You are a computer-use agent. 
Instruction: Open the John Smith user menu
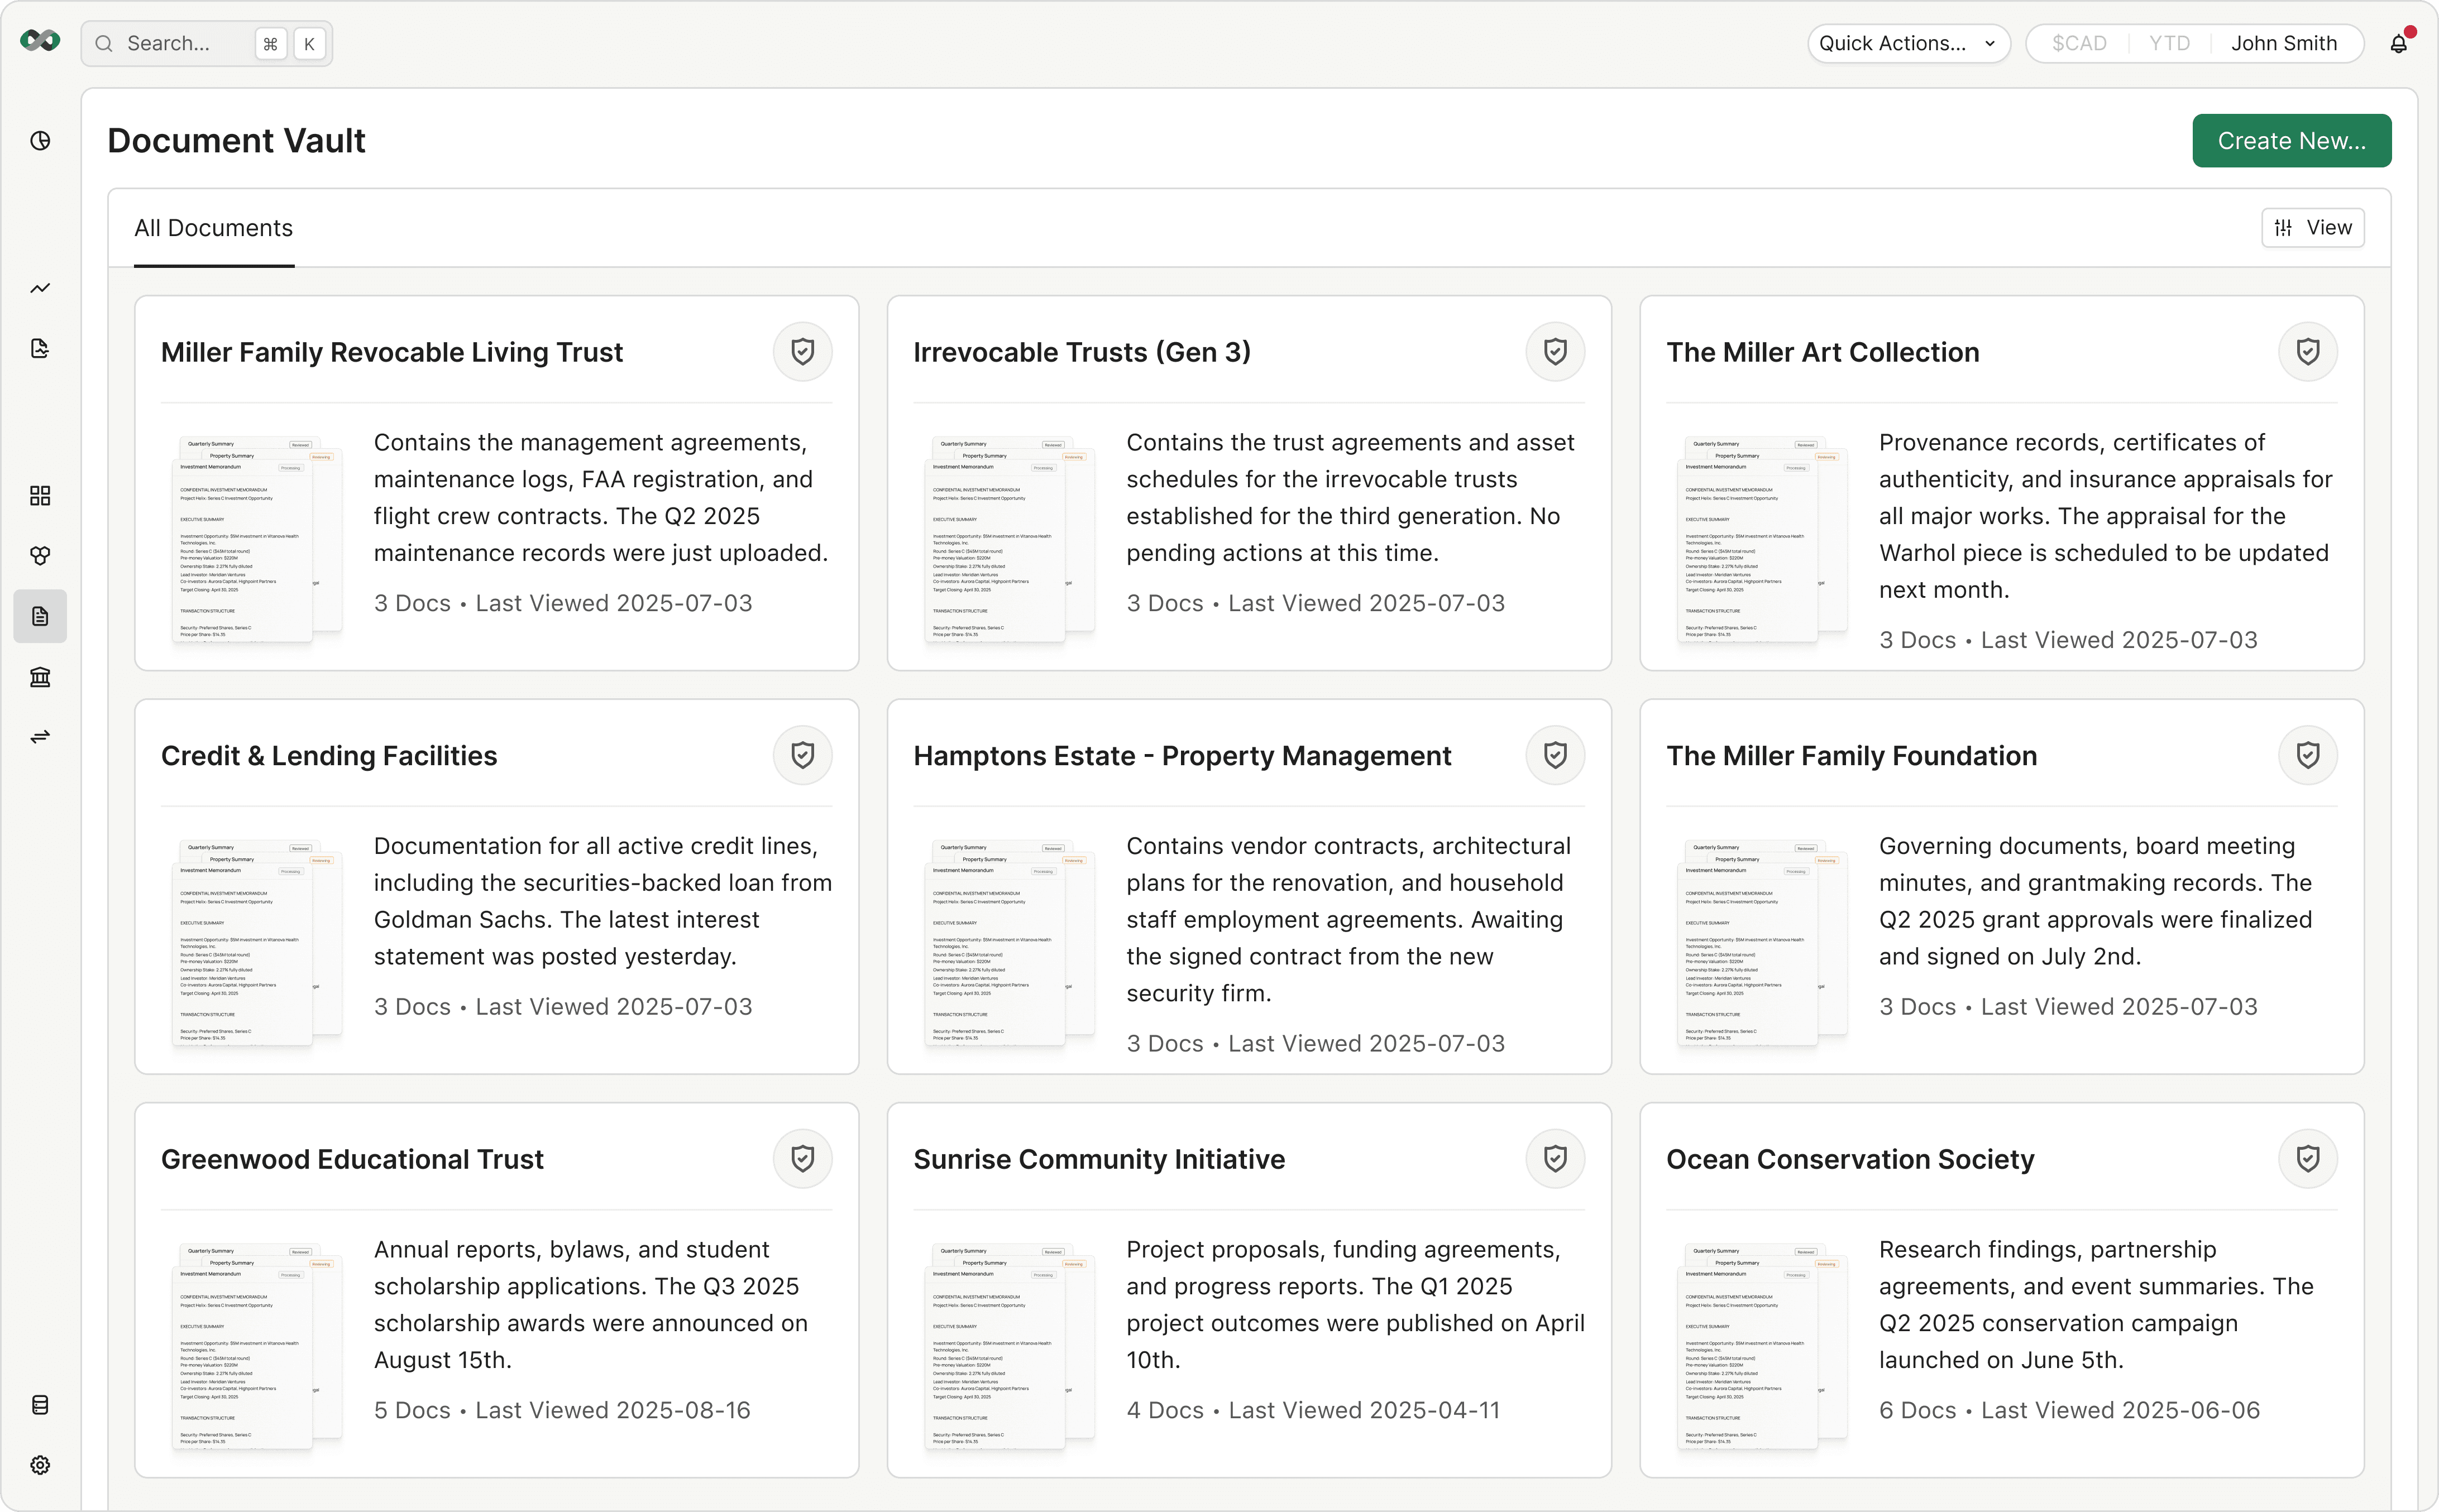[x=2283, y=44]
